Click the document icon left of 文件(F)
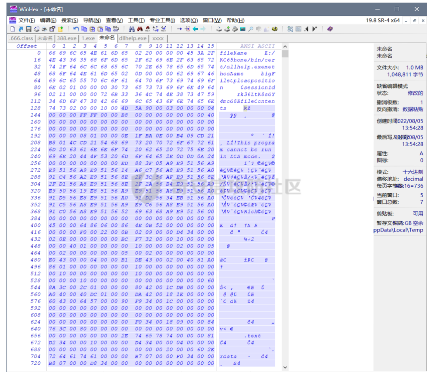This screenshot has height=373, width=434. tap(13, 20)
